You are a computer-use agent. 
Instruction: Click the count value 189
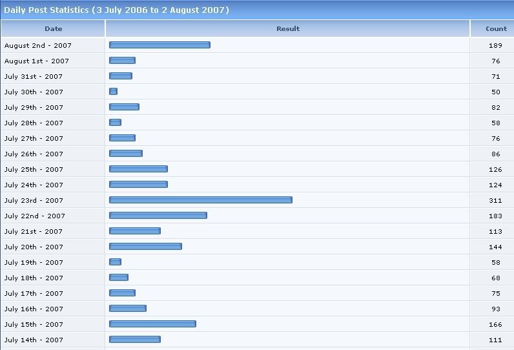tap(495, 46)
